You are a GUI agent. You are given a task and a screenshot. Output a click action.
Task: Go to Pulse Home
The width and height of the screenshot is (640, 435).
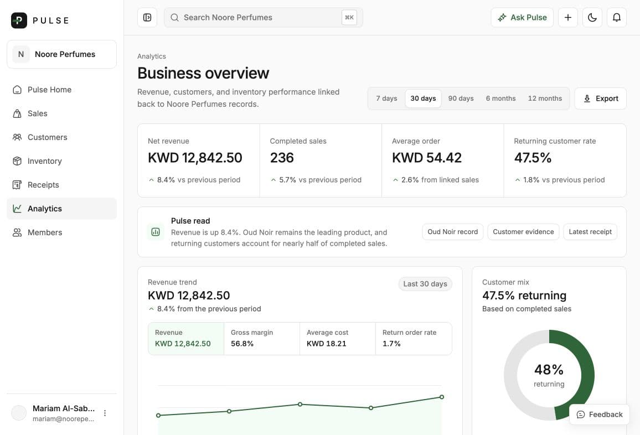pos(61,90)
